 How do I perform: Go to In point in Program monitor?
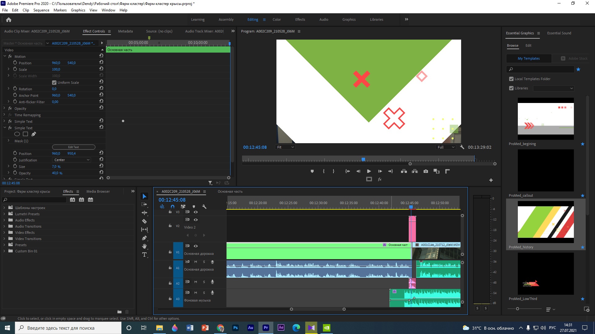click(x=348, y=171)
